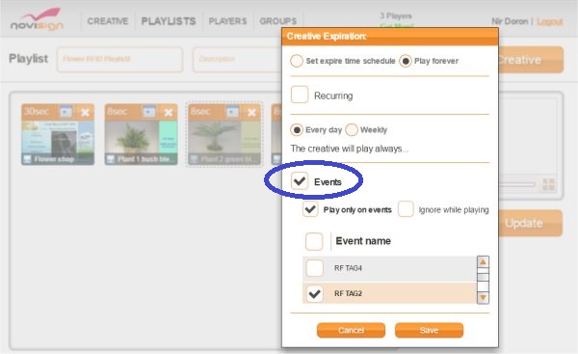
Task: Click the 3 Players status text
Action: [x=396, y=15]
